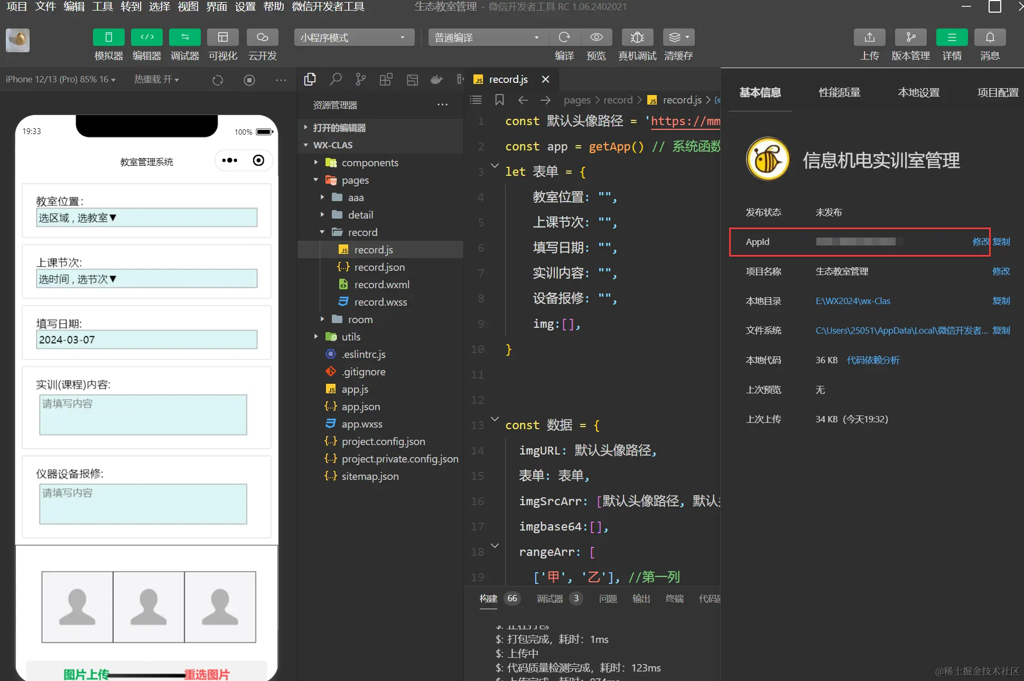Select the search icon in the editor sidebar
Viewport: 1024px width, 681px height.
[x=335, y=79]
